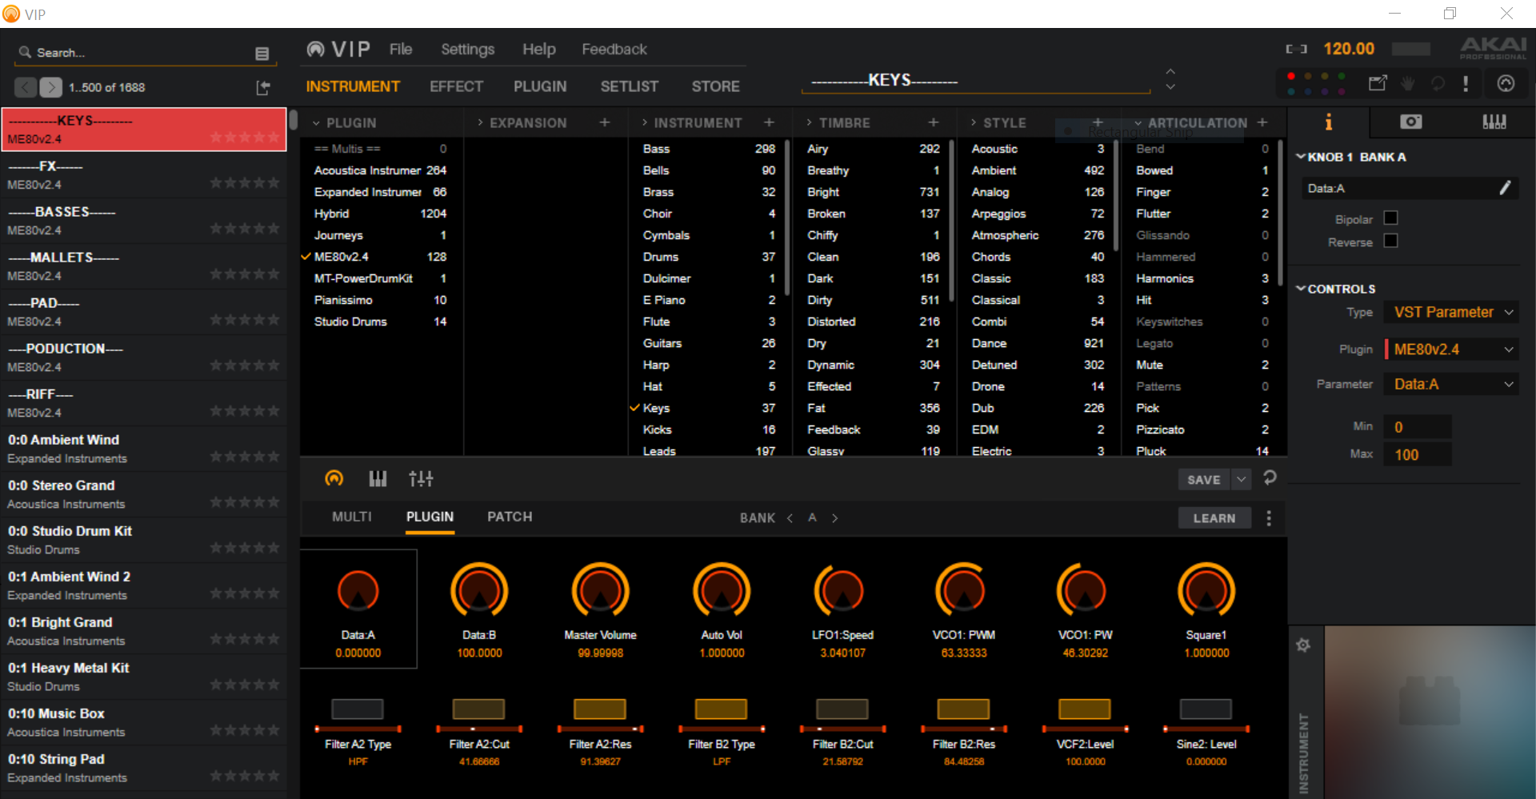Collapse the KNOB 1 BANK A section
This screenshot has width=1536, height=799.
pos(1301,157)
